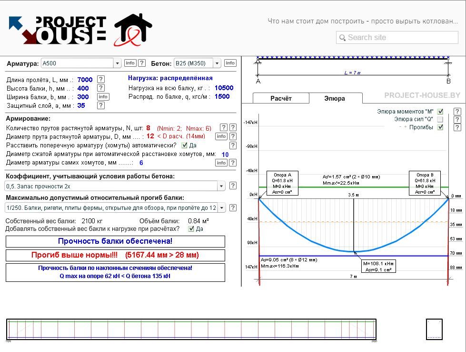Edit total beam load value 10500

point(224,88)
